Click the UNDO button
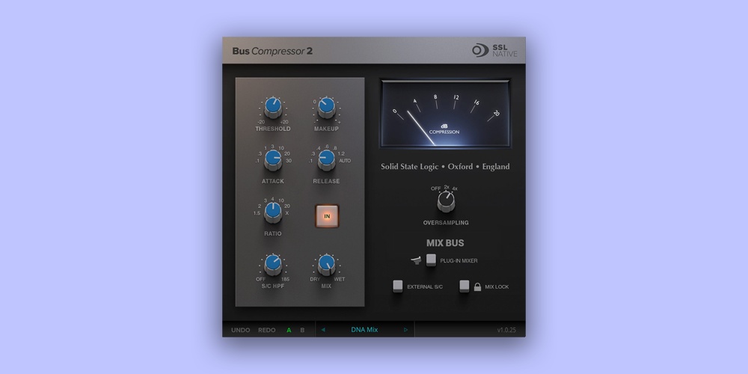Image resolution: width=748 pixels, height=374 pixels. point(240,330)
